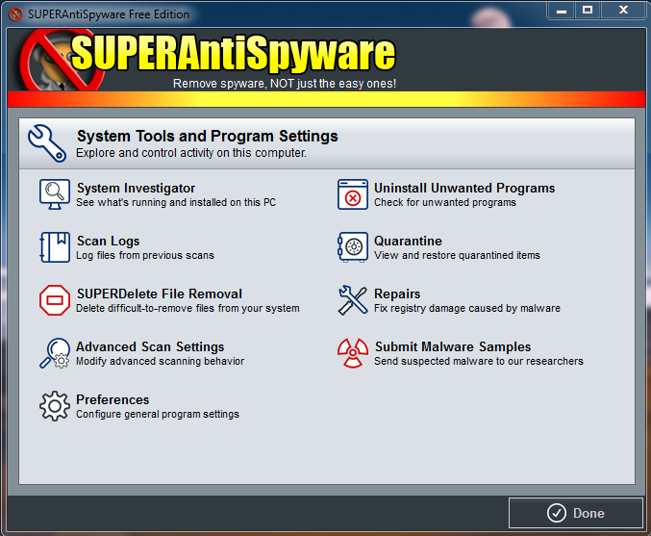Viewport: 651px width, 536px height.
Task: Click 'Configure general program settings' text
Action: [158, 414]
